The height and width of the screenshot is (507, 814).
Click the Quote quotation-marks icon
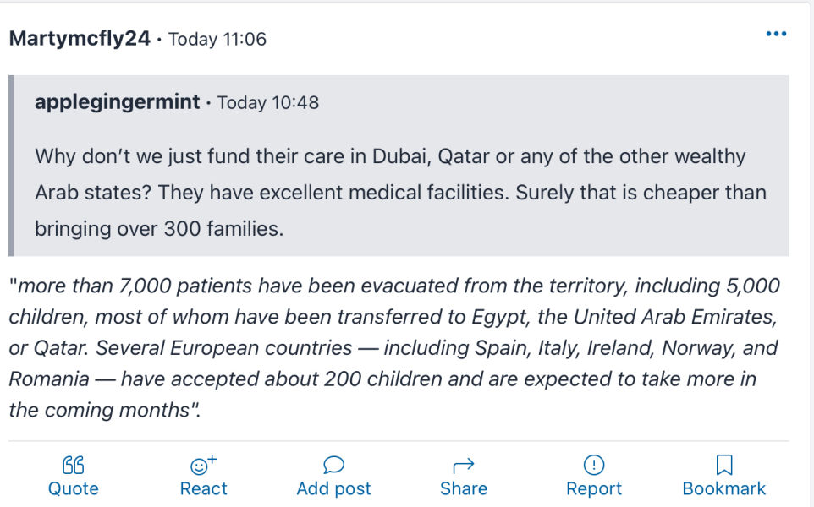point(74,464)
